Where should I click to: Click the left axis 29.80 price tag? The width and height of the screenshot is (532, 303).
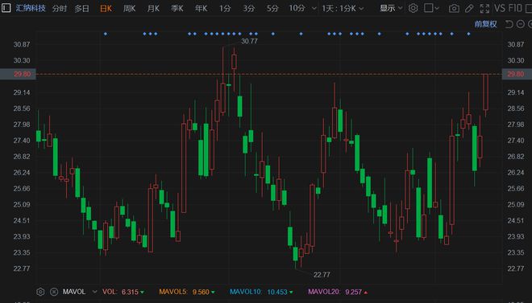point(18,74)
